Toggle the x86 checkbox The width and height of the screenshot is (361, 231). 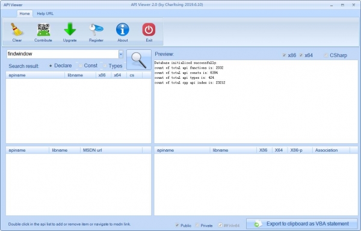point(284,55)
